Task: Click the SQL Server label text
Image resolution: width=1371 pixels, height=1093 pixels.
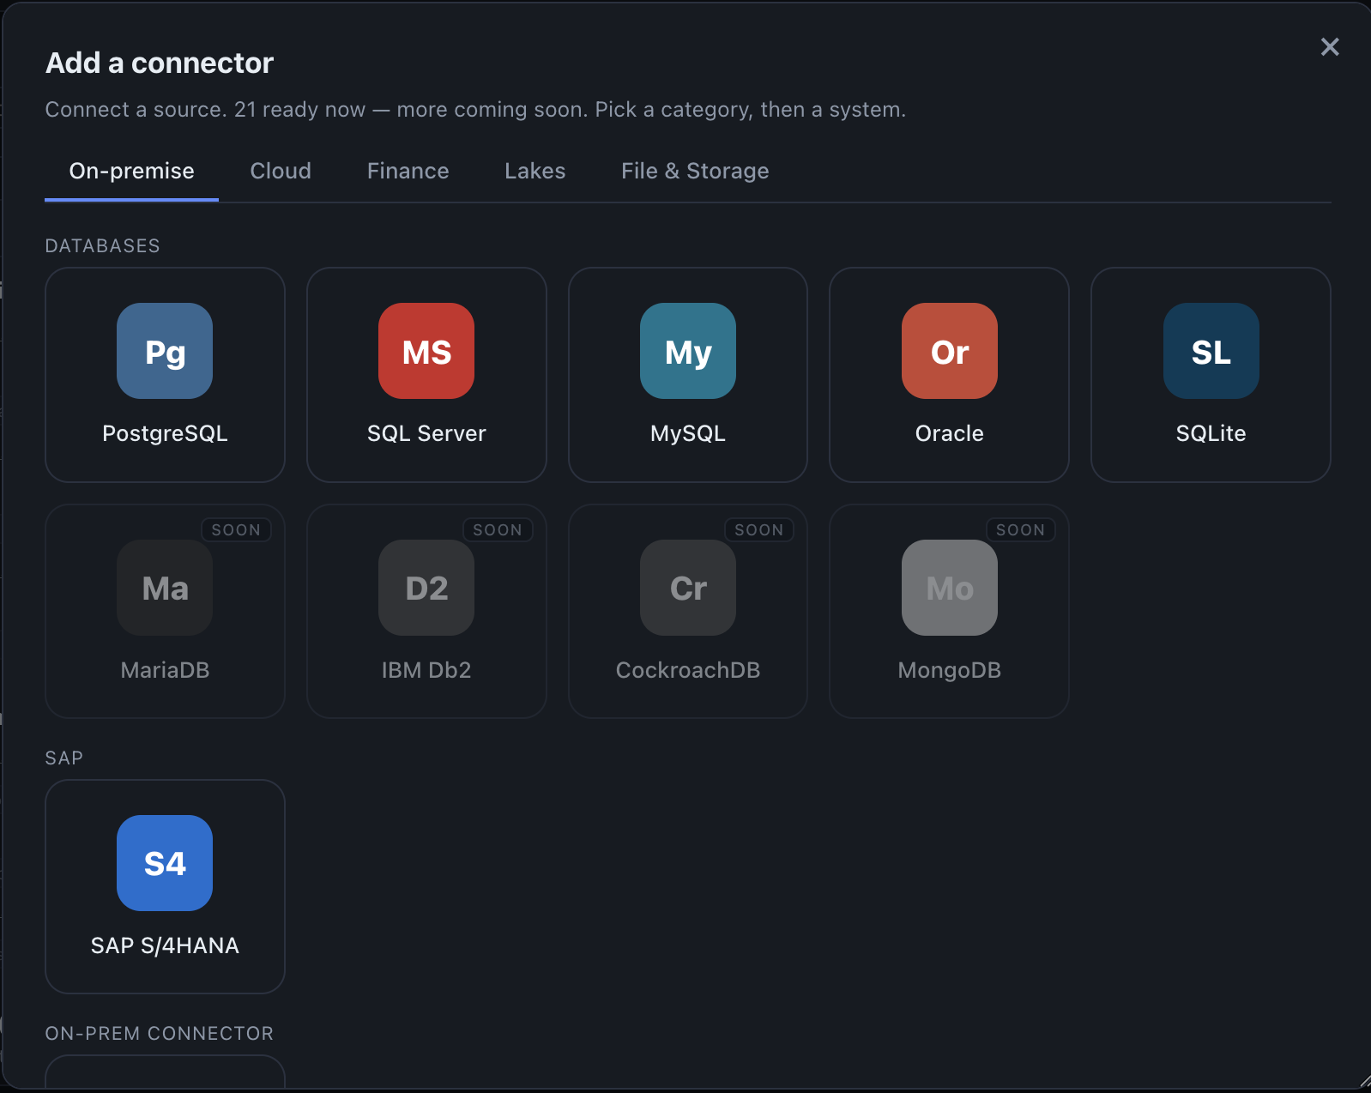Action: (x=426, y=433)
